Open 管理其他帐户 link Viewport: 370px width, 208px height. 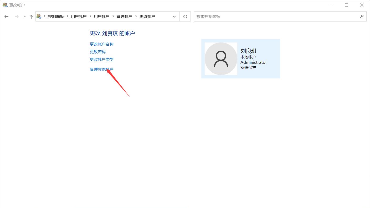click(x=102, y=69)
